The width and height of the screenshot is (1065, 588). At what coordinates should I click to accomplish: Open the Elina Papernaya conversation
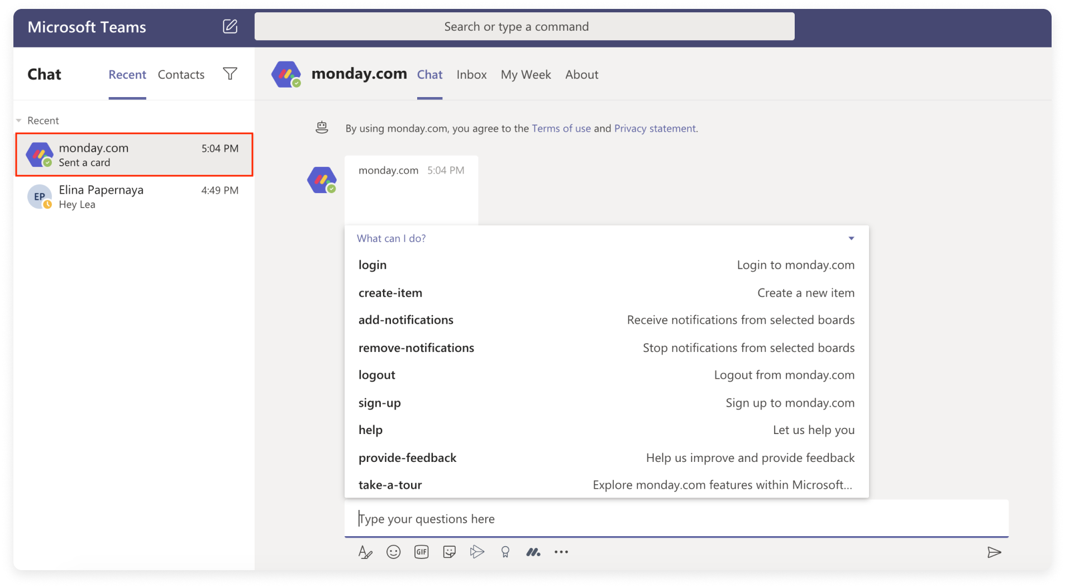[134, 197]
